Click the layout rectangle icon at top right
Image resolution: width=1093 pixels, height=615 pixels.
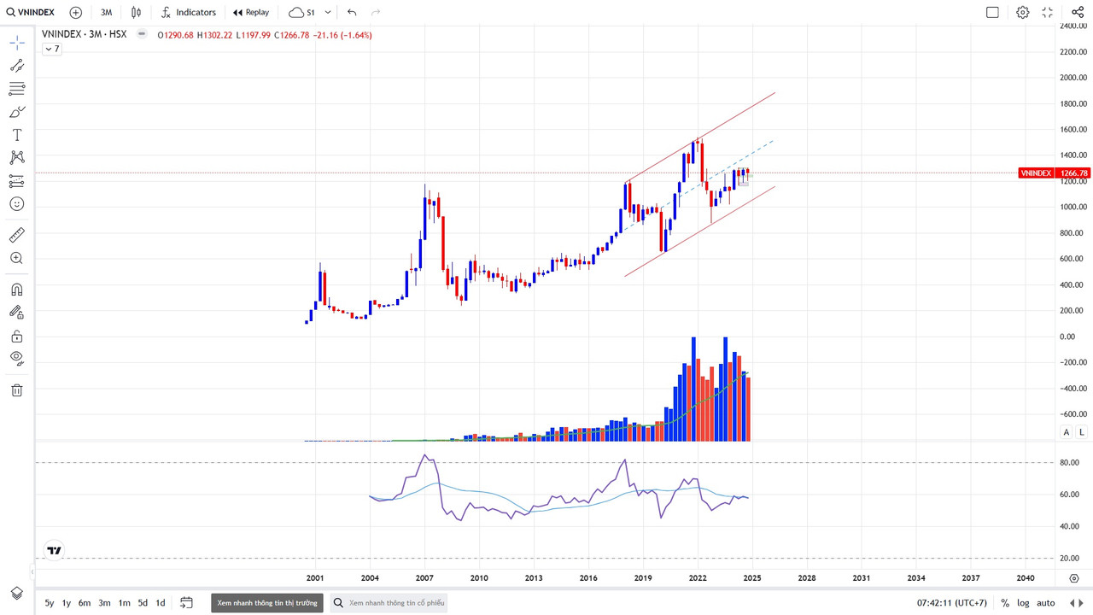(x=992, y=12)
